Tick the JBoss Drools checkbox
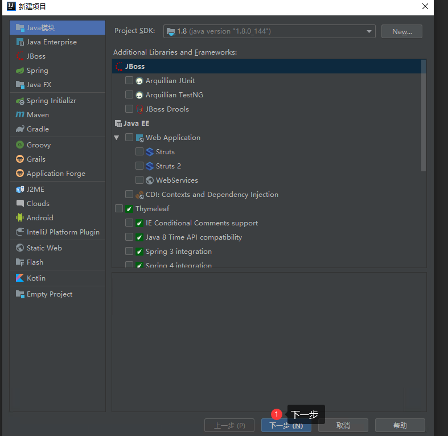448x436 pixels. coord(129,109)
